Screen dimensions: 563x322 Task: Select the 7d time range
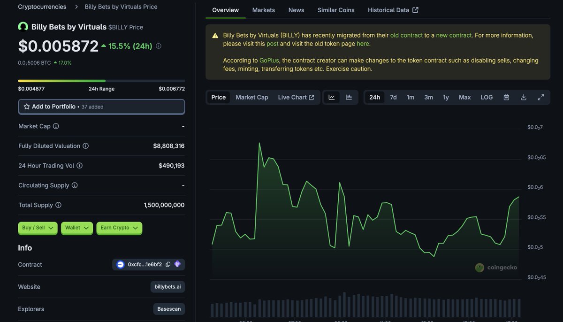click(x=393, y=97)
